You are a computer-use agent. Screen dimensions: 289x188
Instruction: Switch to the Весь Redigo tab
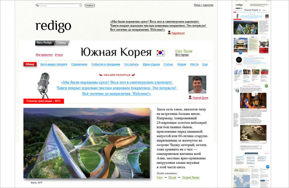[x=44, y=43]
